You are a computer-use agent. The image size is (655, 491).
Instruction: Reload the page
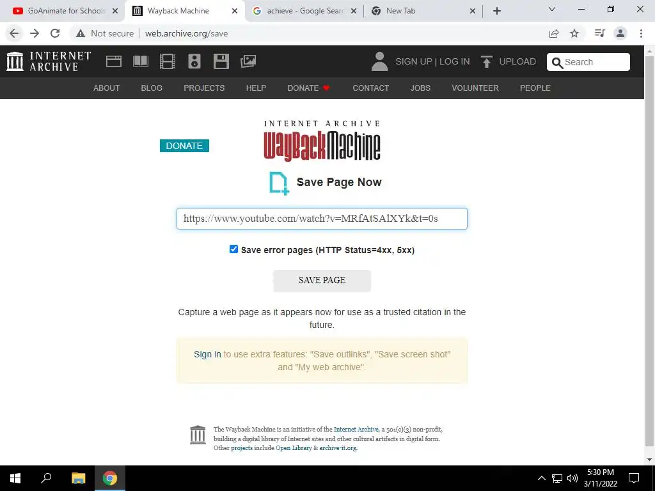55,33
